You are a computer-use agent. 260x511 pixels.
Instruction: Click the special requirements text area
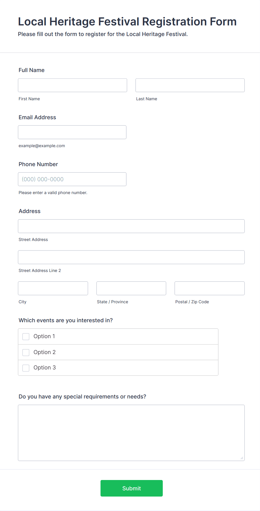tap(131, 433)
